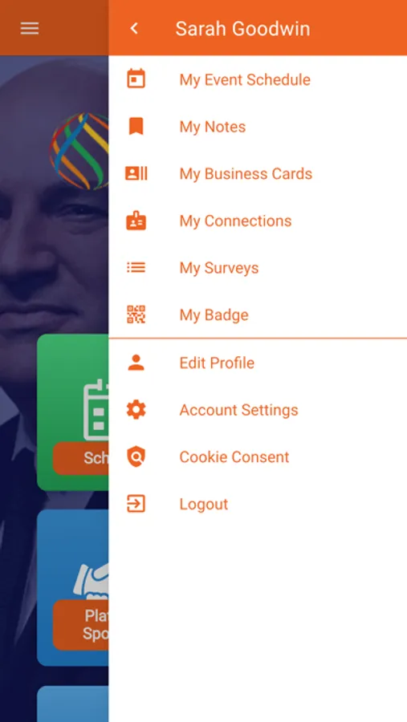Viewport: 407px width, 722px height.
Task: Click the ID badge icon for My Connections
Action: 136,221
